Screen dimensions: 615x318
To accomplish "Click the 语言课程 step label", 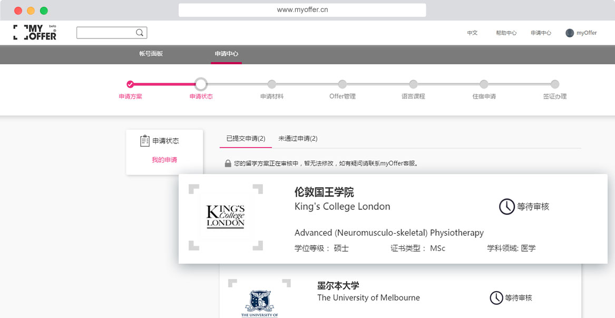I will coord(413,97).
